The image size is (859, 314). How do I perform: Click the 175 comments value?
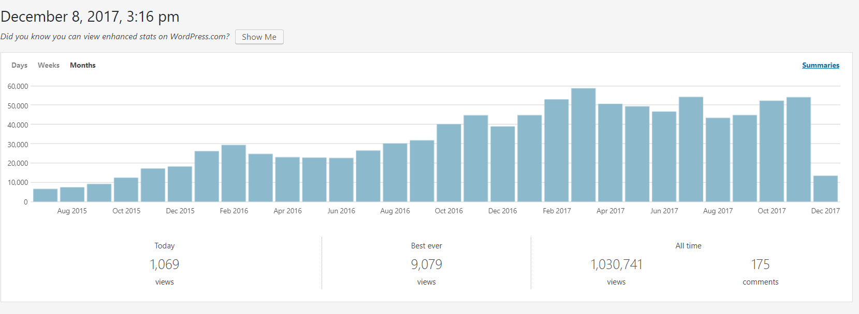[x=760, y=264]
